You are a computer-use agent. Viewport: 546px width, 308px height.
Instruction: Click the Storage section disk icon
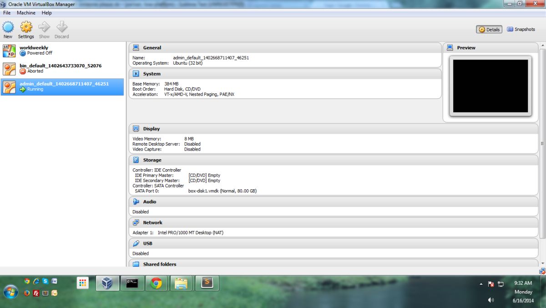(136, 160)
